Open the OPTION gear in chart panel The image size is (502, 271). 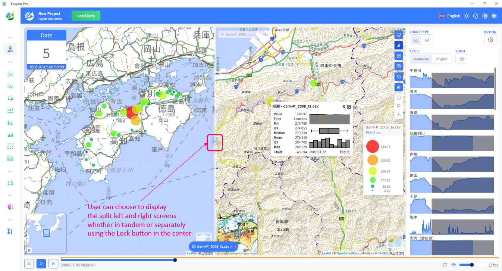click(490, 40)
